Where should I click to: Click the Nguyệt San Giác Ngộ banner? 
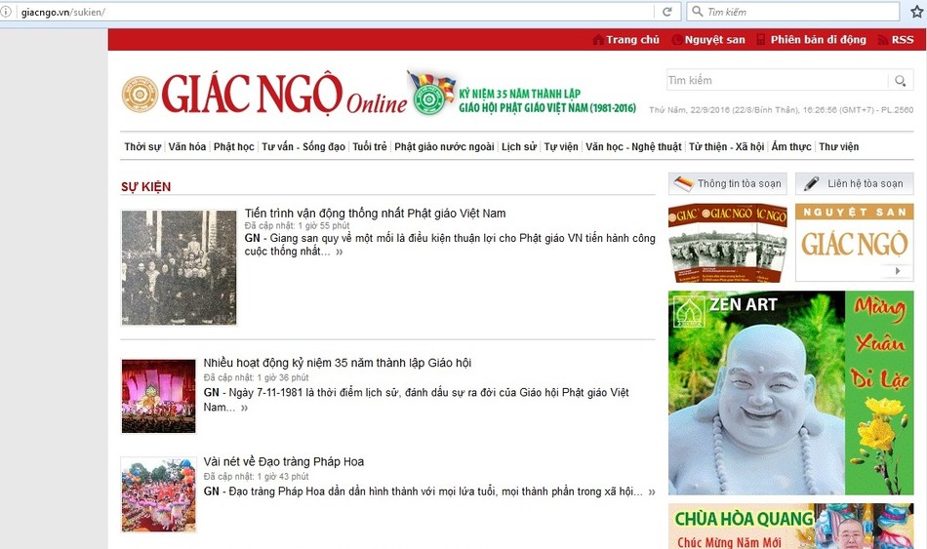854,243
